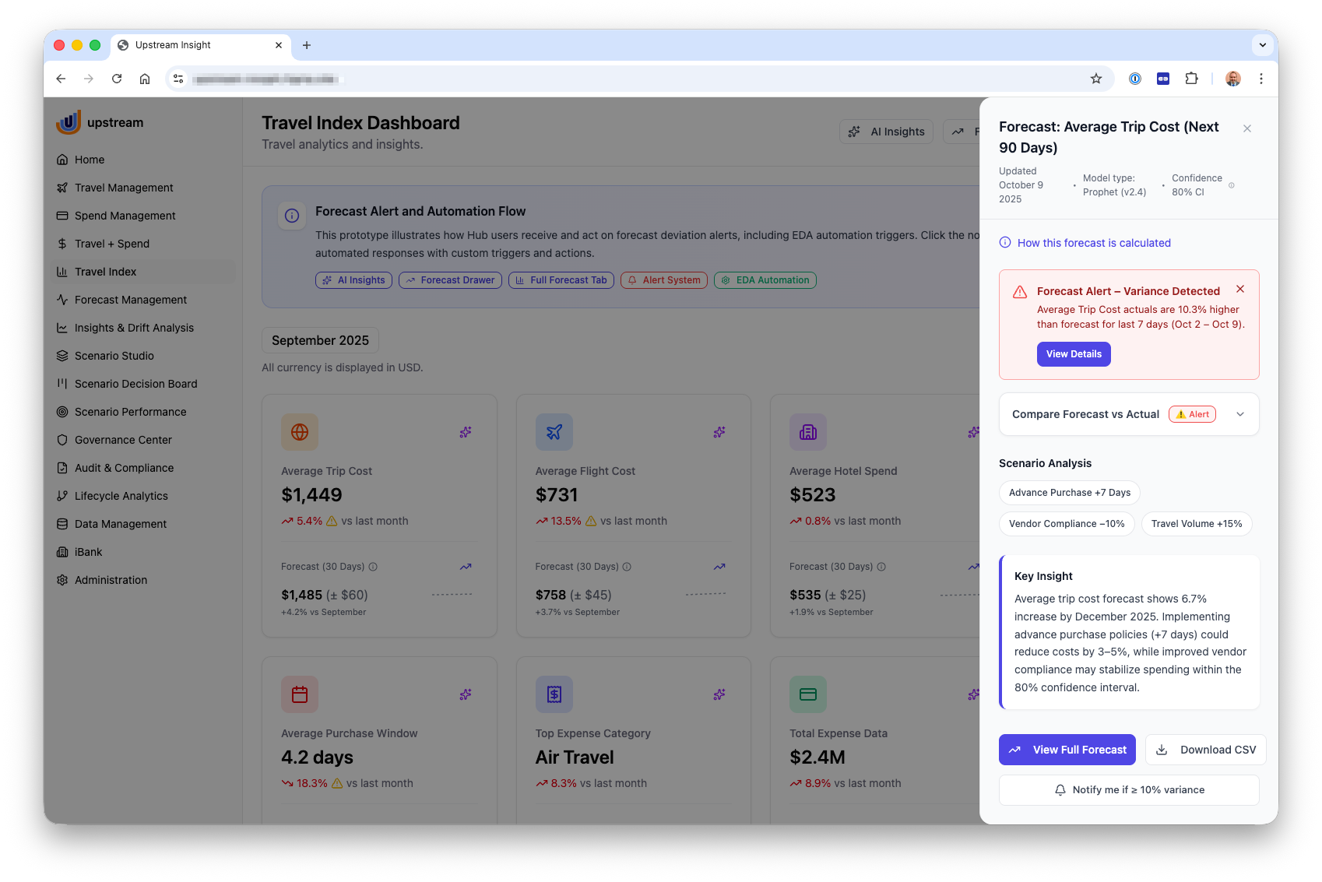The width and height of the screenshot is (1322, 882).
Task: Expand the Compare Forecast vs Actual section
Action: click(1239, 414)
